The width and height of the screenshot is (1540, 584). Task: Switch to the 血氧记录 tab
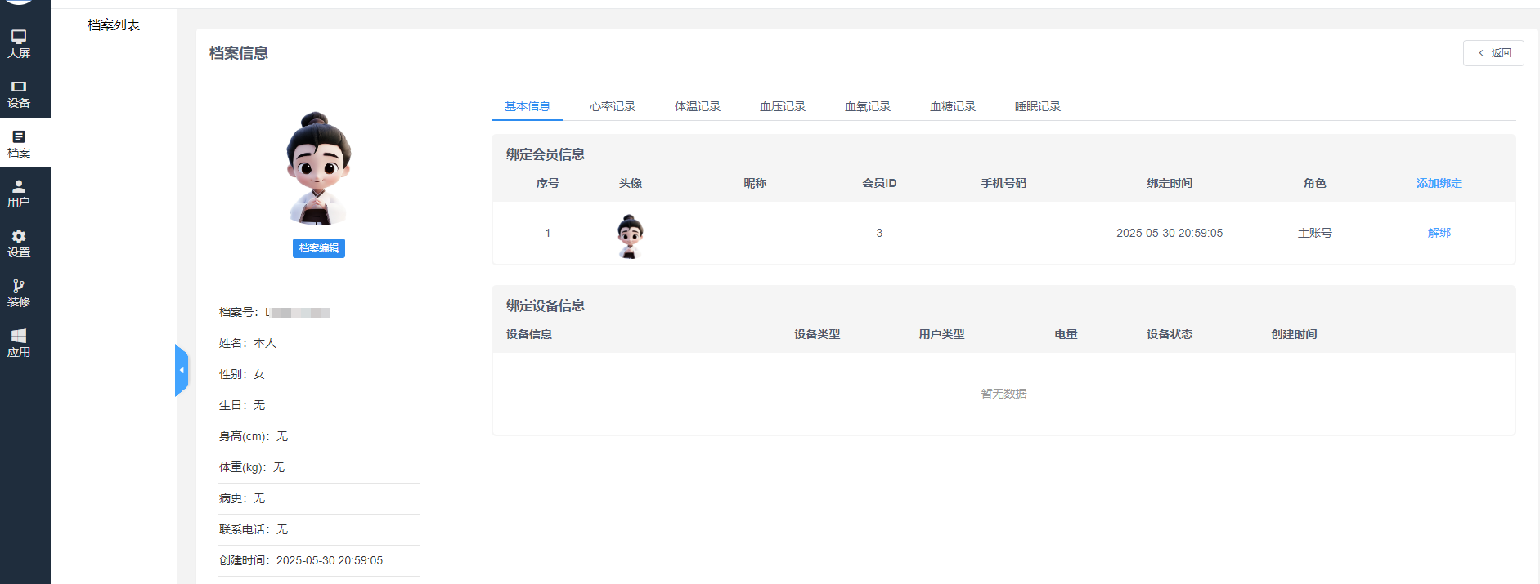point(868,106)
